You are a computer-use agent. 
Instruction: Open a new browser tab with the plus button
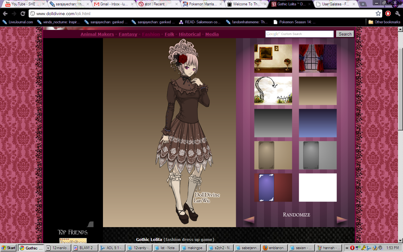coord(363,4)
